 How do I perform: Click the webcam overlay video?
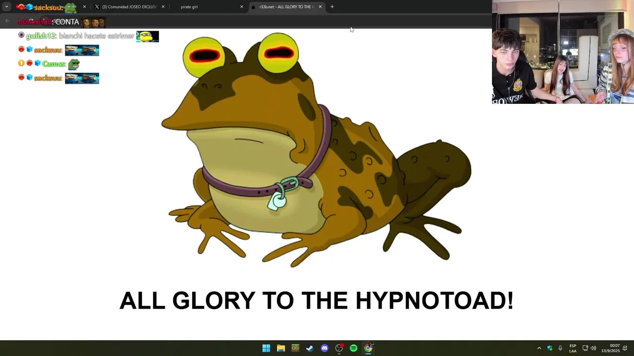563,52
